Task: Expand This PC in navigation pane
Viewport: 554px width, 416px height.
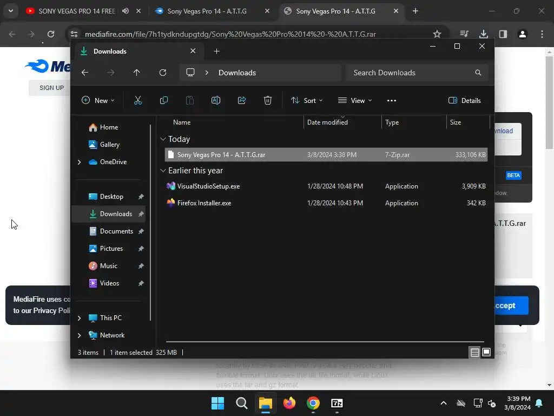Action: coord(79,318)
